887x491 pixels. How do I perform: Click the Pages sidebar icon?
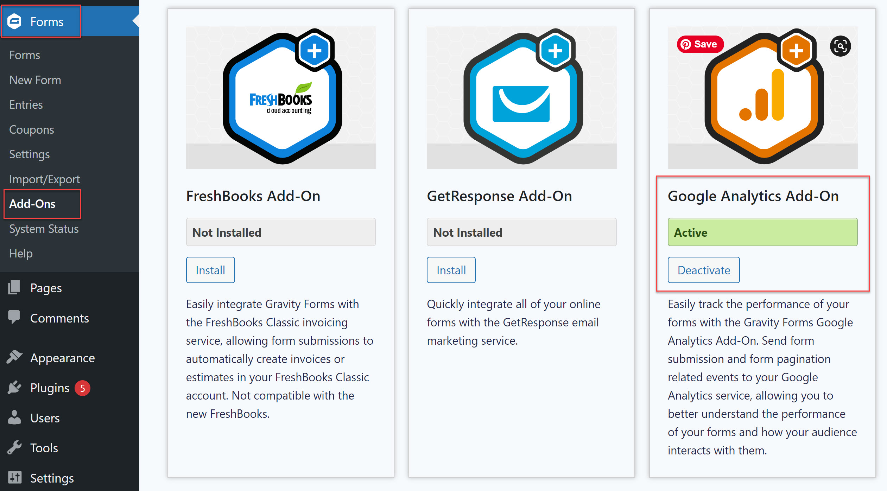(x=14, y=288)
